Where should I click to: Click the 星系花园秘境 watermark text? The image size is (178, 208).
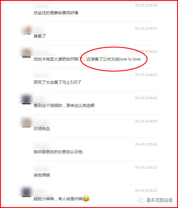(x=159, y=200)
